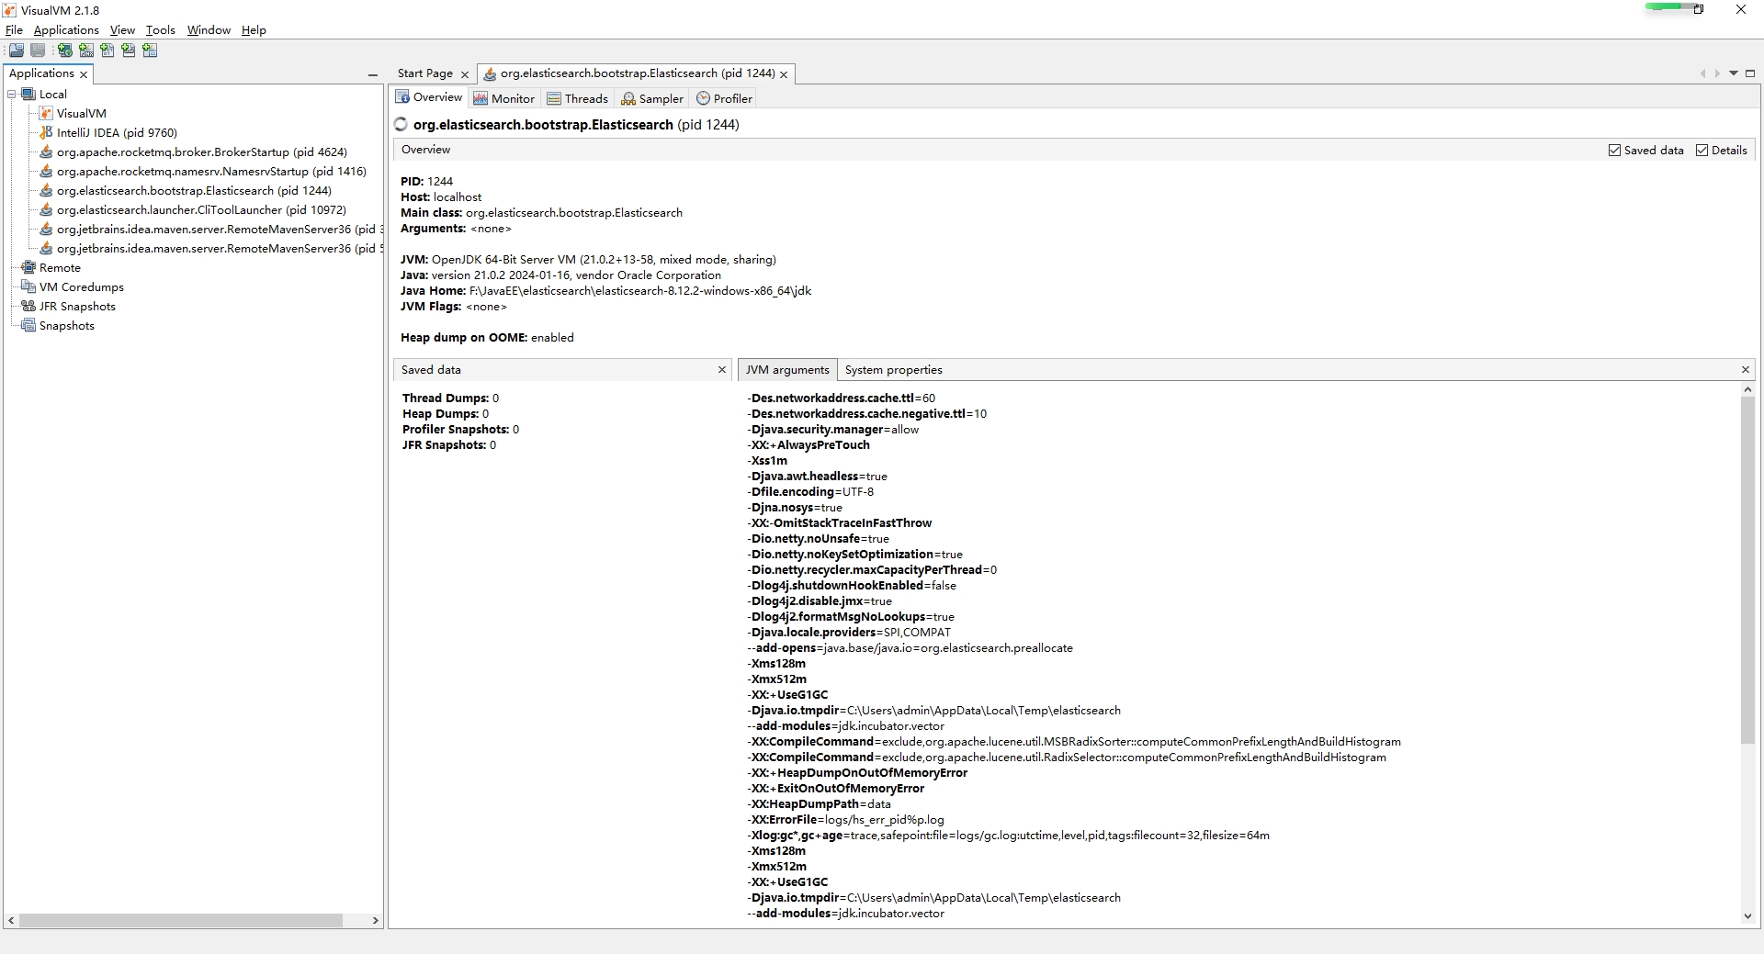The height and width of the screenshot is (954, 1764).
Task: Select CliToolLauncher (pid 10972) tree item
Action: pyautogui.click(x=201, y=209)
